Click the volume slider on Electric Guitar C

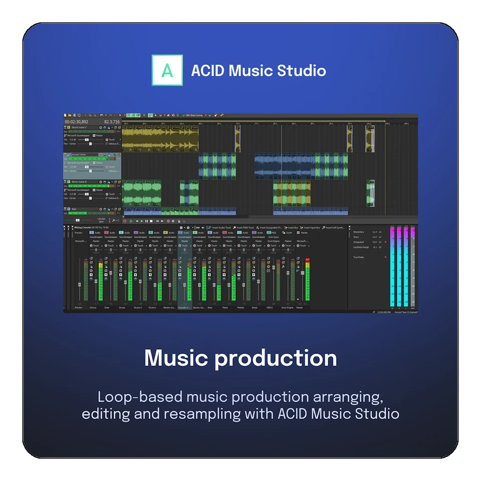[x=86, y=139]
